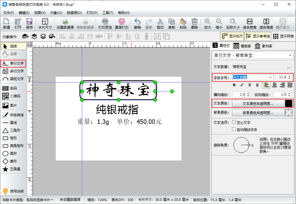Choose the 五角星 star shape tool
This screenshot has width=296, height=204.
tap(13, 169)
